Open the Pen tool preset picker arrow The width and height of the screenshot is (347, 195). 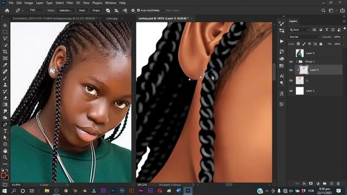[x=23, y=10]
